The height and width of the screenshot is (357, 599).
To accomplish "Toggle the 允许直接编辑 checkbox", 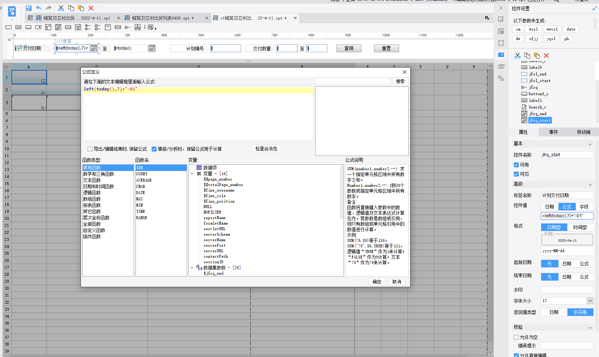I will (516, 355).
